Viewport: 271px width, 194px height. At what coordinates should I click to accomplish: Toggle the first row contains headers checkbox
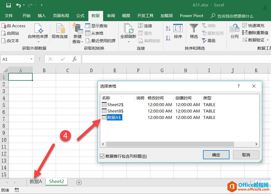tap(102, 156)
